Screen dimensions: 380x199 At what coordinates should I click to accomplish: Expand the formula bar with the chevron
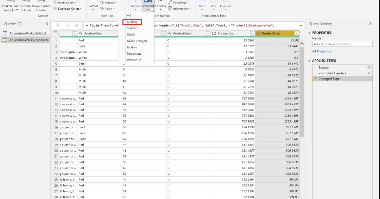[x=301, y=25]
